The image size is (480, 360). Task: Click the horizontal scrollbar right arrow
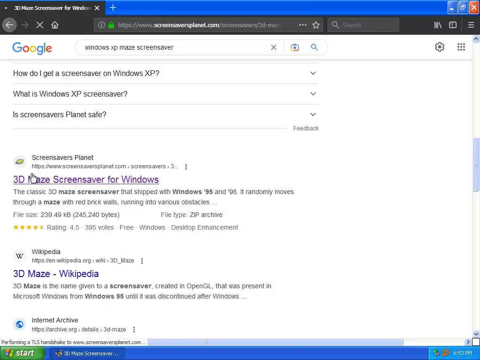pos(468,342)
